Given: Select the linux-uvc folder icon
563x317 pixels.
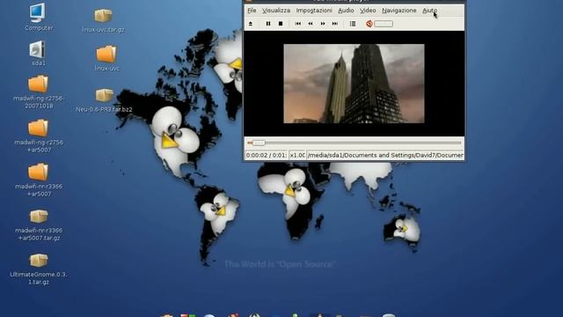Looking at the screenshot, I should coord(106,58).
